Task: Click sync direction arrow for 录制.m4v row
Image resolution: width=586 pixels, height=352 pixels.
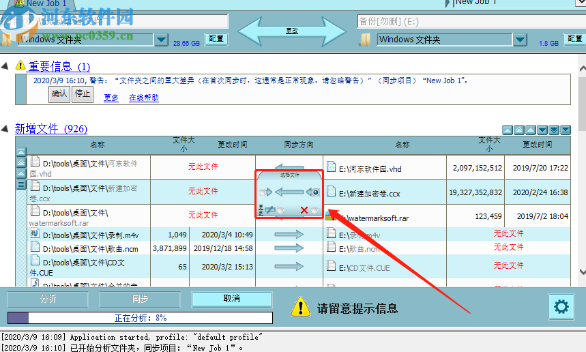Action: pos(289,235)
